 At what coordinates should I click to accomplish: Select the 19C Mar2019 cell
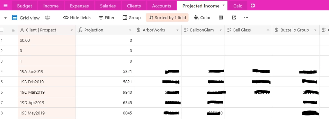click(47, 92)
